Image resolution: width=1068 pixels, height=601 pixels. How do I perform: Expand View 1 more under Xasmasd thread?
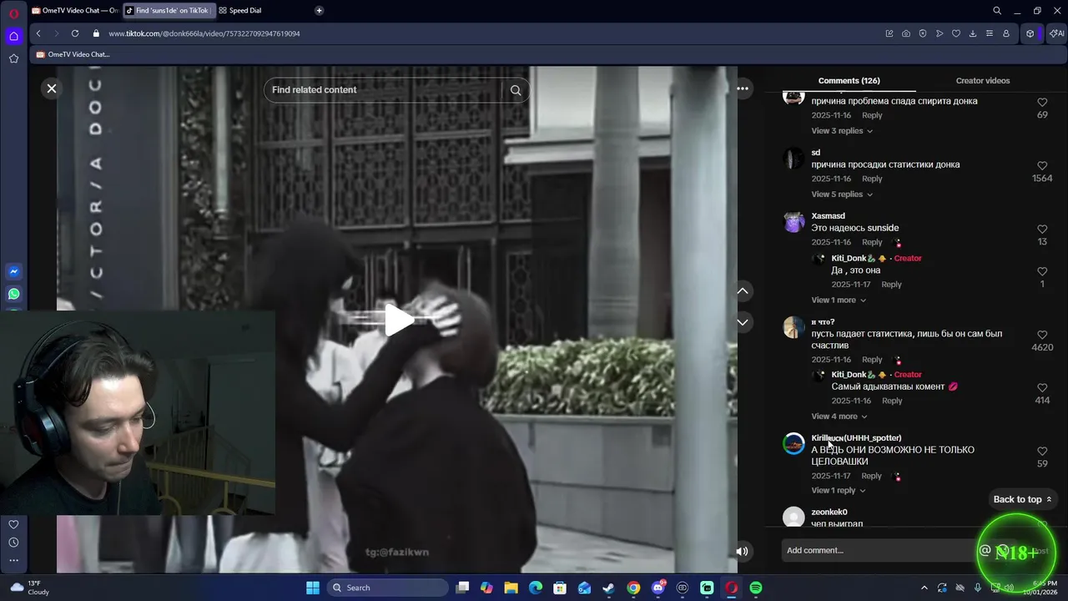(x=839, y=300)
